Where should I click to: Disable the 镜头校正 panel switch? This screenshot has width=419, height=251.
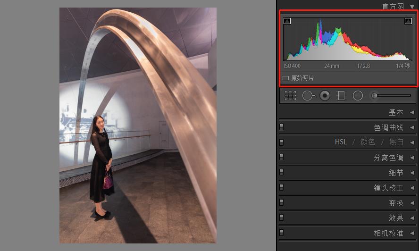click(x=282, y=187)
